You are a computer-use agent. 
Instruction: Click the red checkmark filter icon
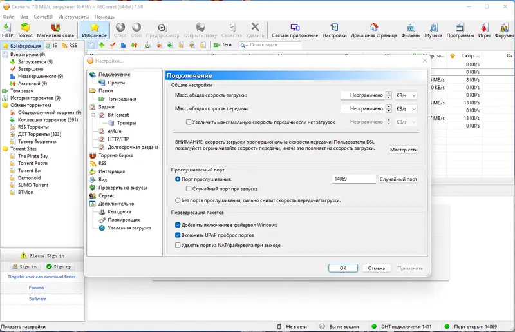(113, 45)
